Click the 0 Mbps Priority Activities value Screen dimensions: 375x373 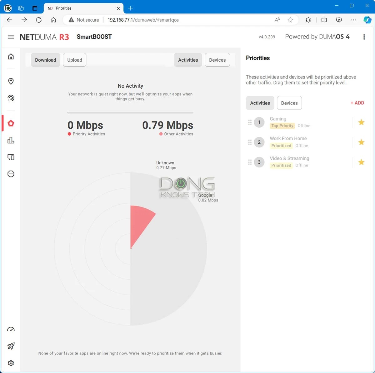pos(85,125)
